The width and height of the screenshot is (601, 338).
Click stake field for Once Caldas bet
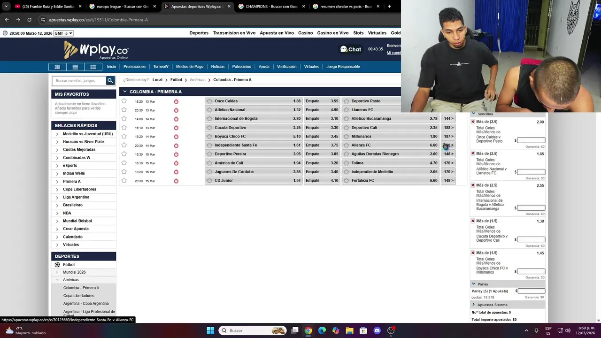tap(531, 140)
